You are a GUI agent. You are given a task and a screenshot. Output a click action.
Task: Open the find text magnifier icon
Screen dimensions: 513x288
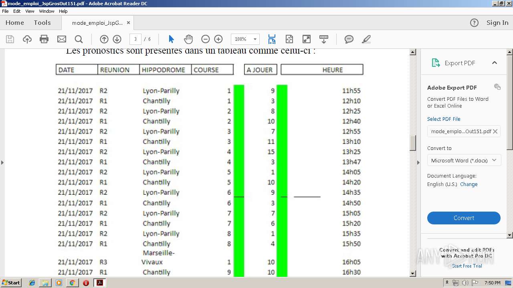[79, 39]
